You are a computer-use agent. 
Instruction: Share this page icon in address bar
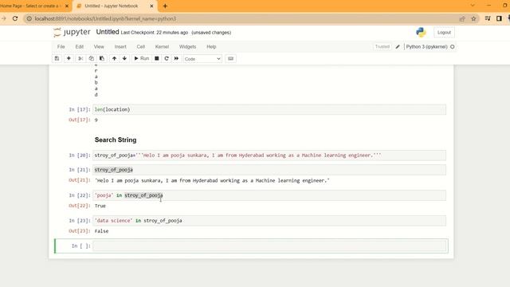click(x=462, y=18)
